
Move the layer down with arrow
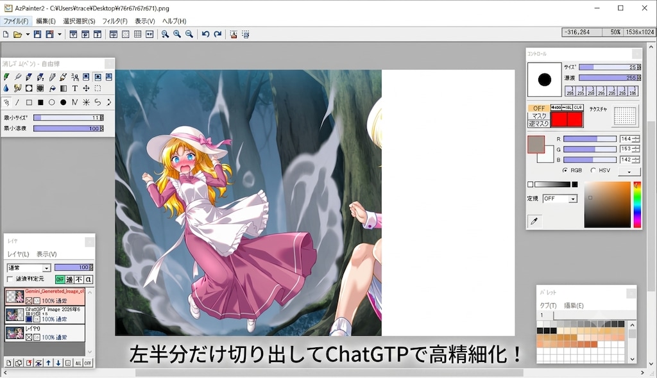(58, 363)
